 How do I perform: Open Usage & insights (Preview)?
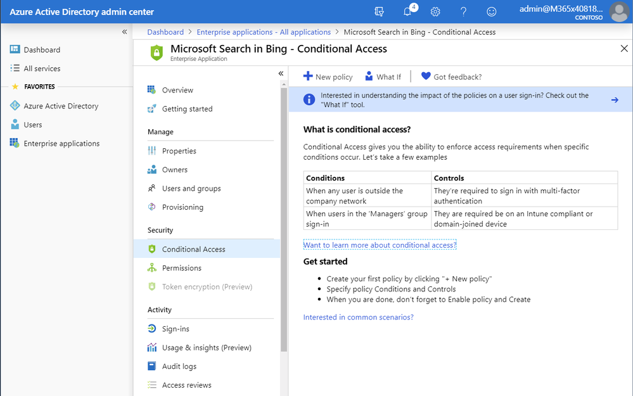pyautogui.click(x=207, y=348)
